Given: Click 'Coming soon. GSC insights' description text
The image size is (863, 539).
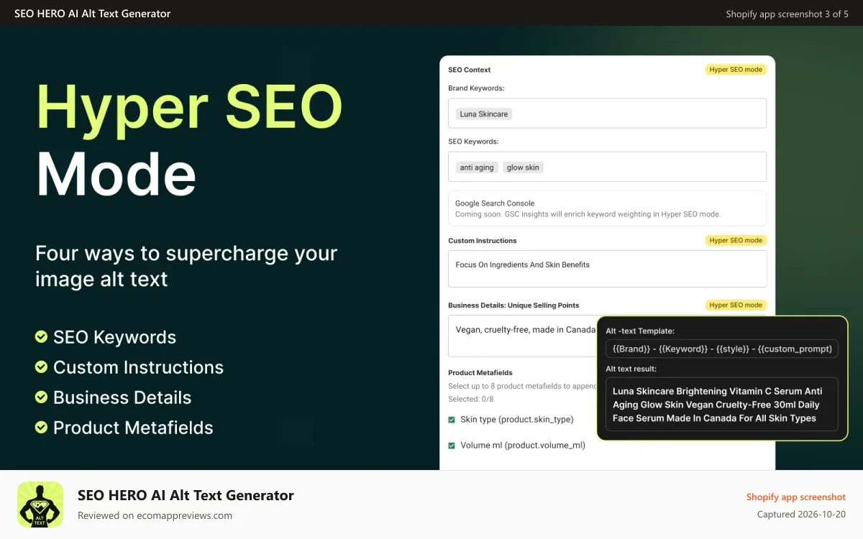Looking at the screenshot, I should coord(588,214).
